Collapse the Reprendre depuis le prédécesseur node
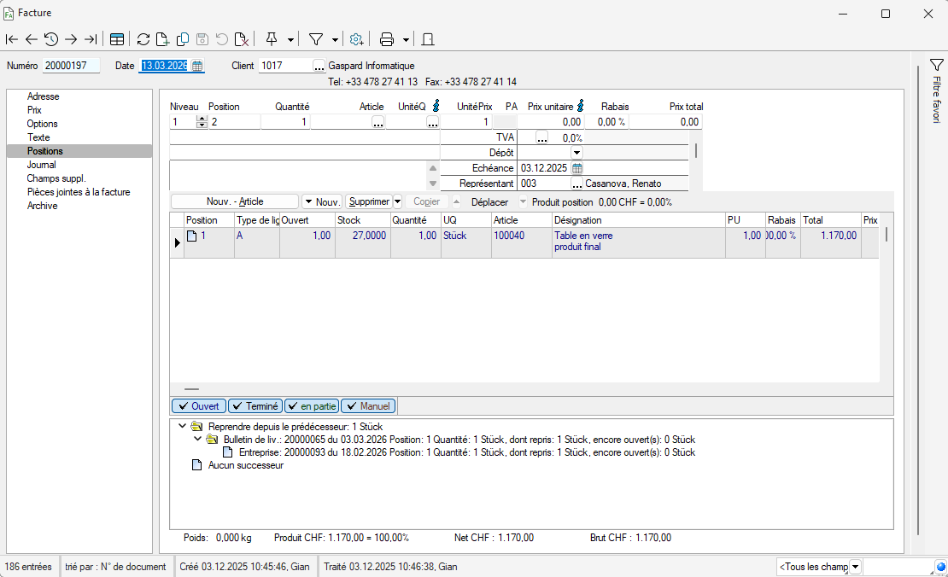 (x=182, y=427)
